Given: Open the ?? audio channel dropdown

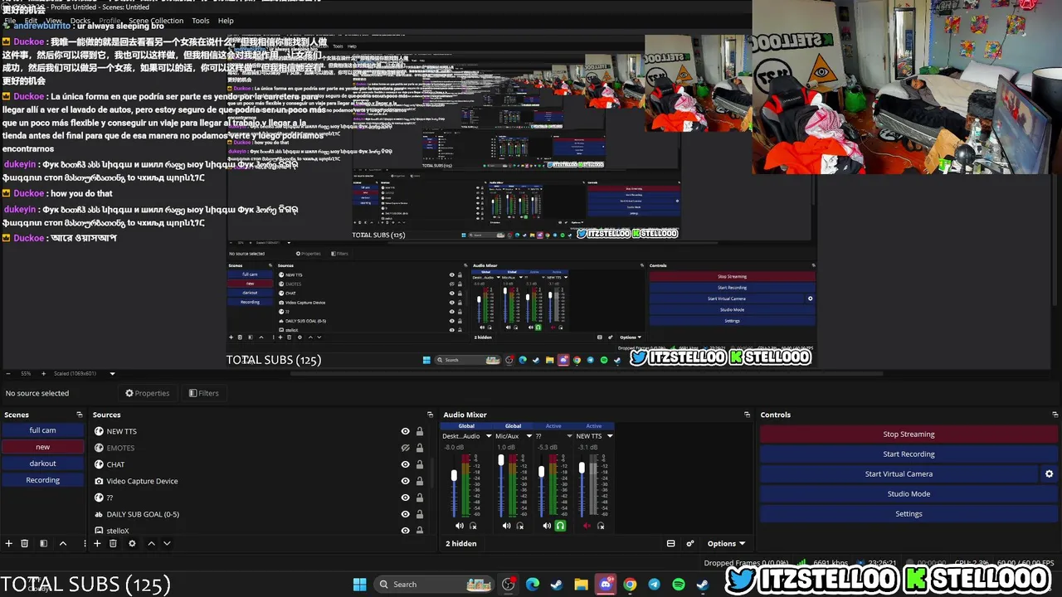Looking at the screenshot, I should coord(569,436).
